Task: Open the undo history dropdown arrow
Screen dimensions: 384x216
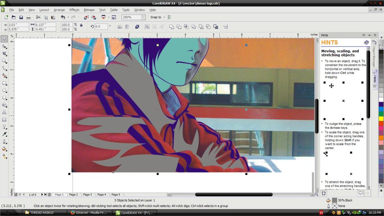Action: point(68,17)
